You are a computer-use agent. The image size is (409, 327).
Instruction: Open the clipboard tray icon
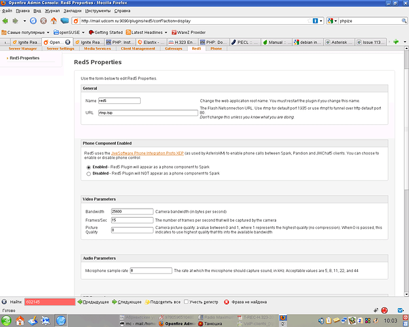329,320
